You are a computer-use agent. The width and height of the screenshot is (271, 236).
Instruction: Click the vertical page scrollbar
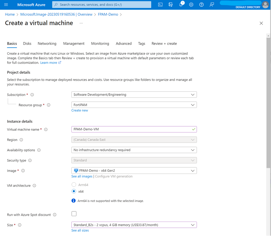tap(268, 103)
